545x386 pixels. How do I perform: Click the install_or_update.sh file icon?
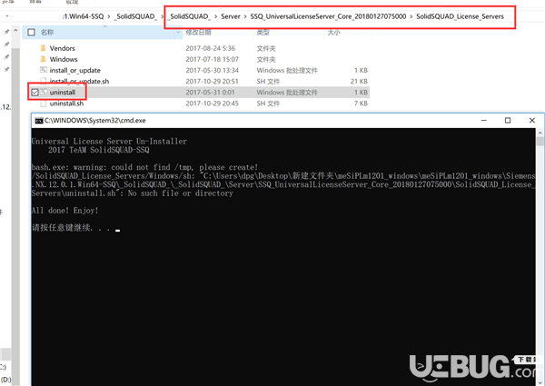(x=43, y=81)
